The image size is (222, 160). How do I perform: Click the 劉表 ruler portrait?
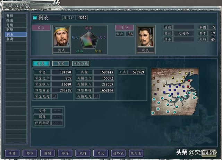pos(62,37)
